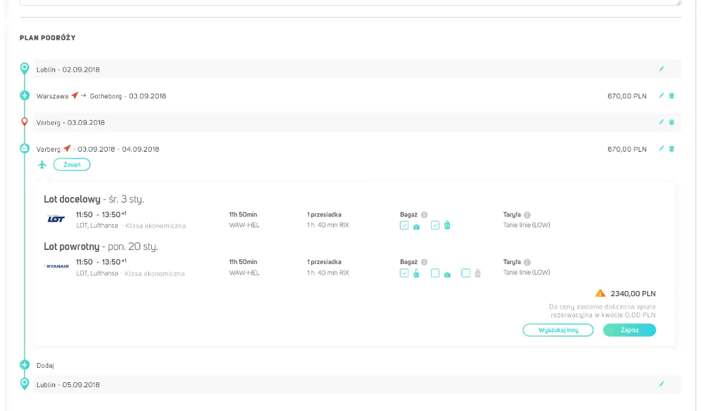
Task: Click the LOT airline logo
Action: pos(56,218)
